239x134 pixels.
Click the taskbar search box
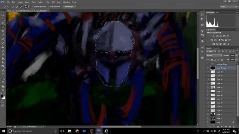pos(33,131)
